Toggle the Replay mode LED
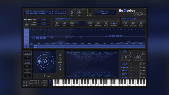 (60, 61)
